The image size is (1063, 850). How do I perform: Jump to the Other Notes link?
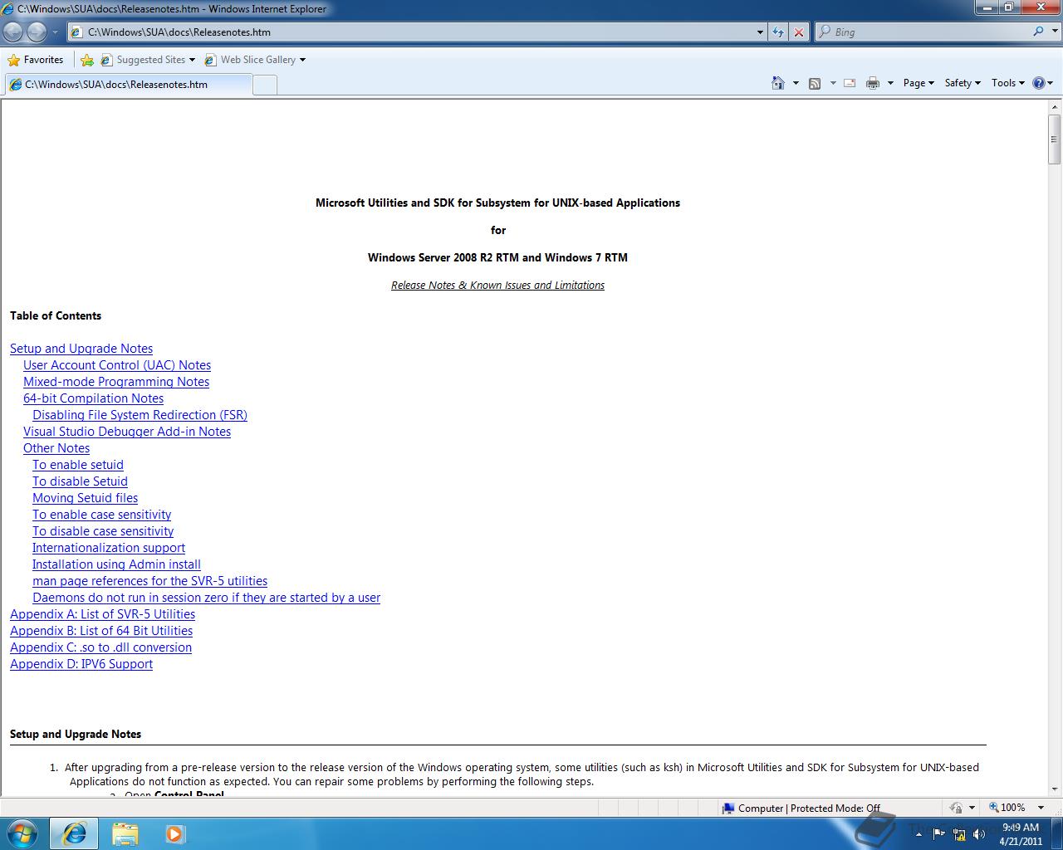coord(56,448)
